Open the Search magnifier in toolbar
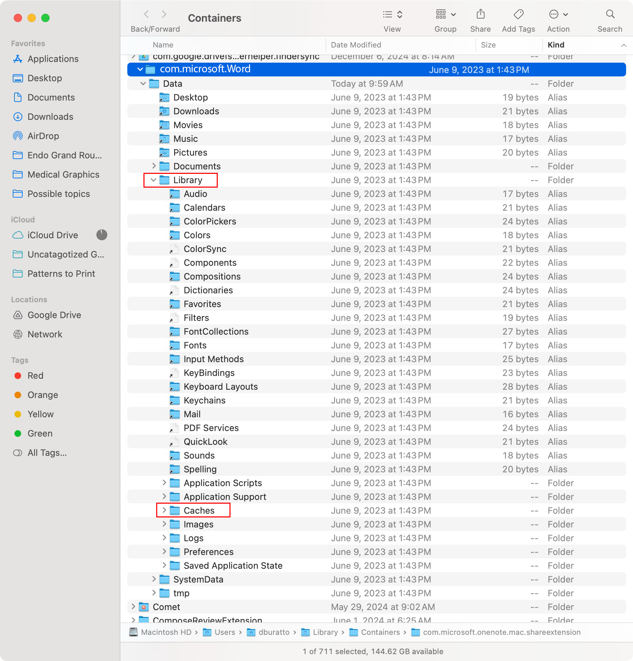 click(x=610, y=14)
